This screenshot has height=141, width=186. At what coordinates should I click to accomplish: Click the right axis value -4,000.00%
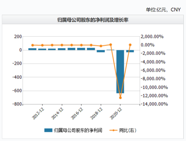[x=153, y=62]
